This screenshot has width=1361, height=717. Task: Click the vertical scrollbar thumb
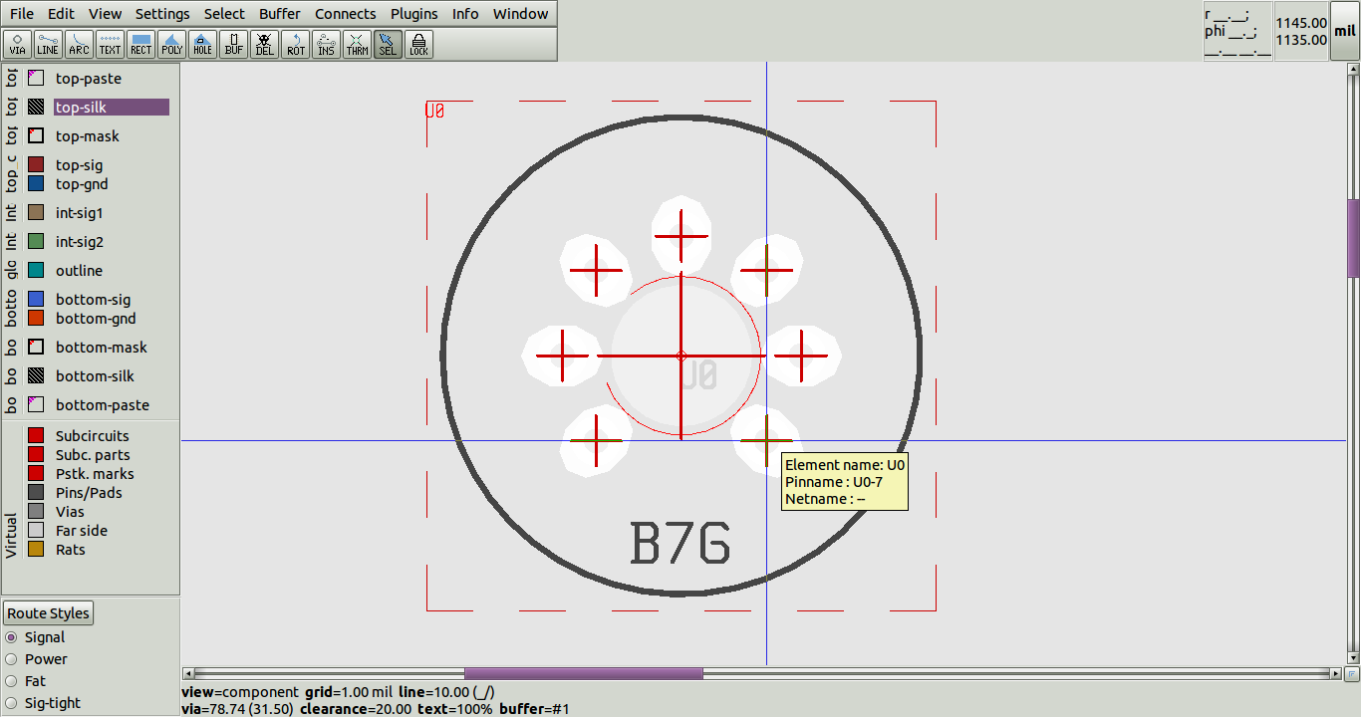[x=1353, y=238]
